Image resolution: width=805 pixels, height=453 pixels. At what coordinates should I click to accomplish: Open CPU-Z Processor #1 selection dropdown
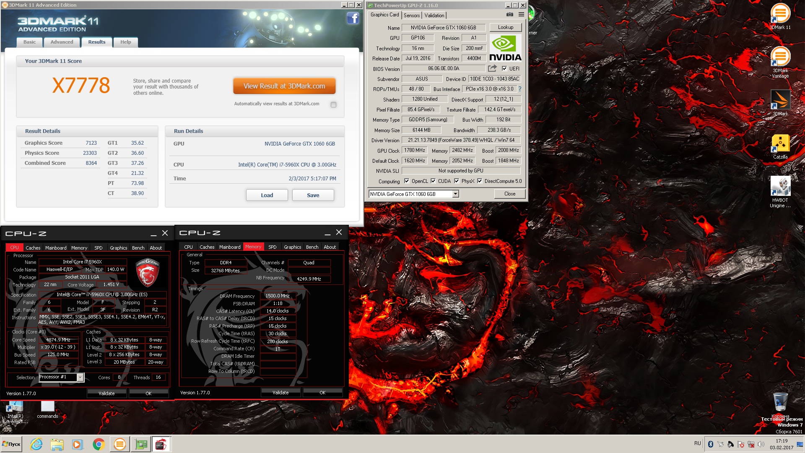tap(80, 377)
